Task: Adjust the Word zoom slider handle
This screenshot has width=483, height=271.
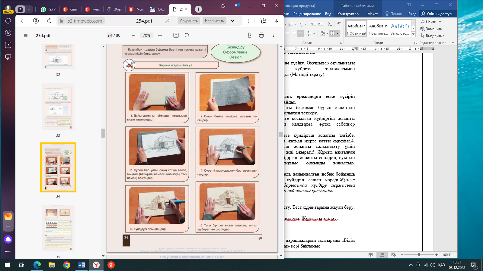Action: click(419, 255)
